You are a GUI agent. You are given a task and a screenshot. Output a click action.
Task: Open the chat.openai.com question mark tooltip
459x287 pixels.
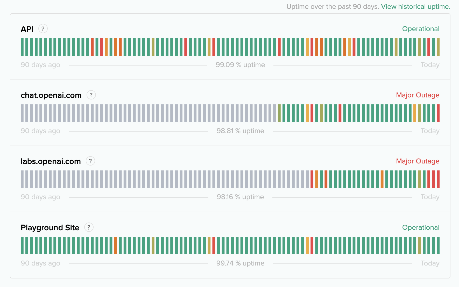[x=91, y=95]
